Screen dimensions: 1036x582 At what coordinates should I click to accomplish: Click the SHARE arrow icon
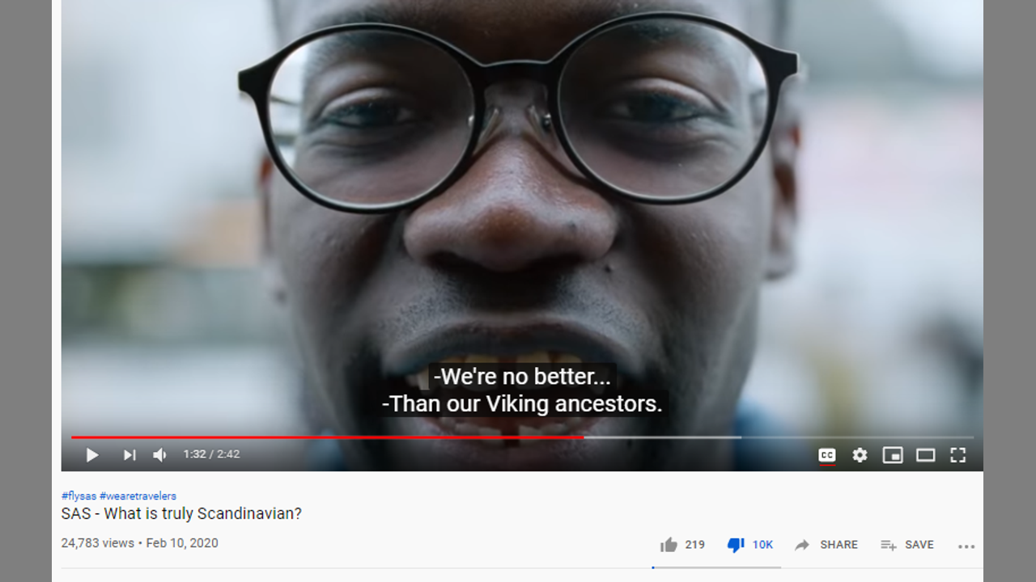pyautogui.click(x=802, y=545)
